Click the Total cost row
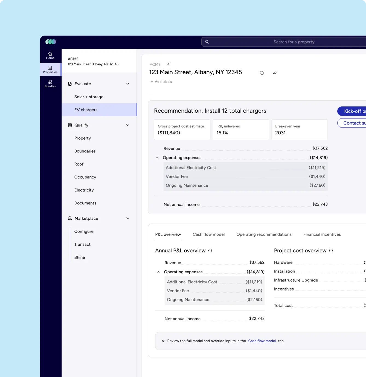Viewport: 366px width, 377px height. 320,306
